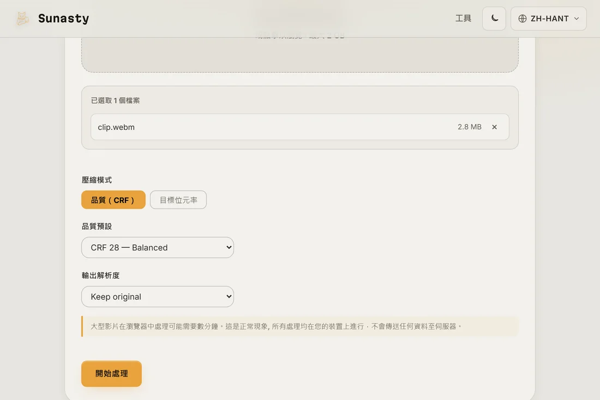
Task: Open the CRF 28 — Balanced preset dropdown
Action: click(158, 248)
